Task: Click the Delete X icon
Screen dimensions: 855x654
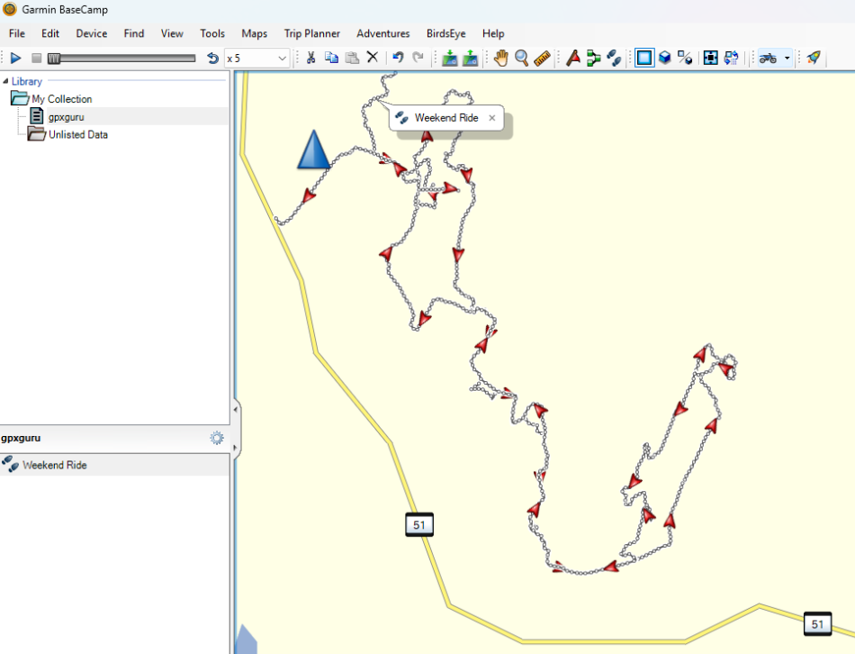Action: pyautogui.click(x=373, y=58)
